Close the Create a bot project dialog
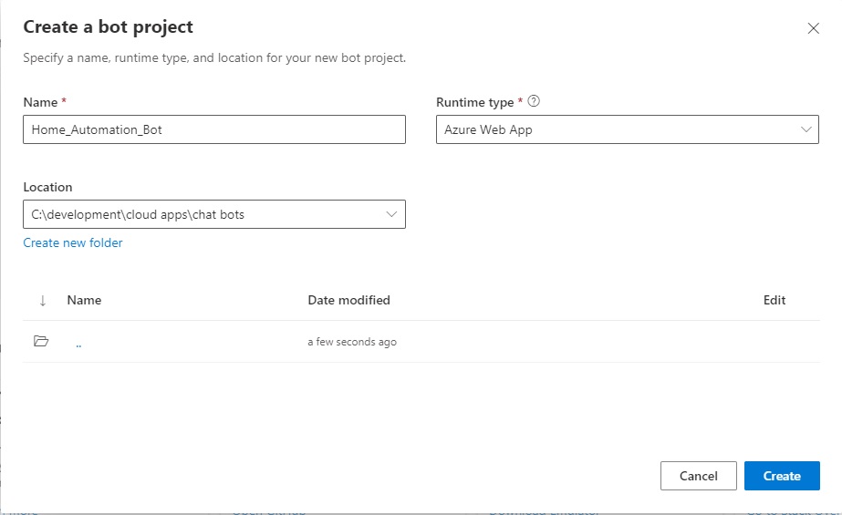The width and height of the screenshot is (842, 515). (813, 28)
